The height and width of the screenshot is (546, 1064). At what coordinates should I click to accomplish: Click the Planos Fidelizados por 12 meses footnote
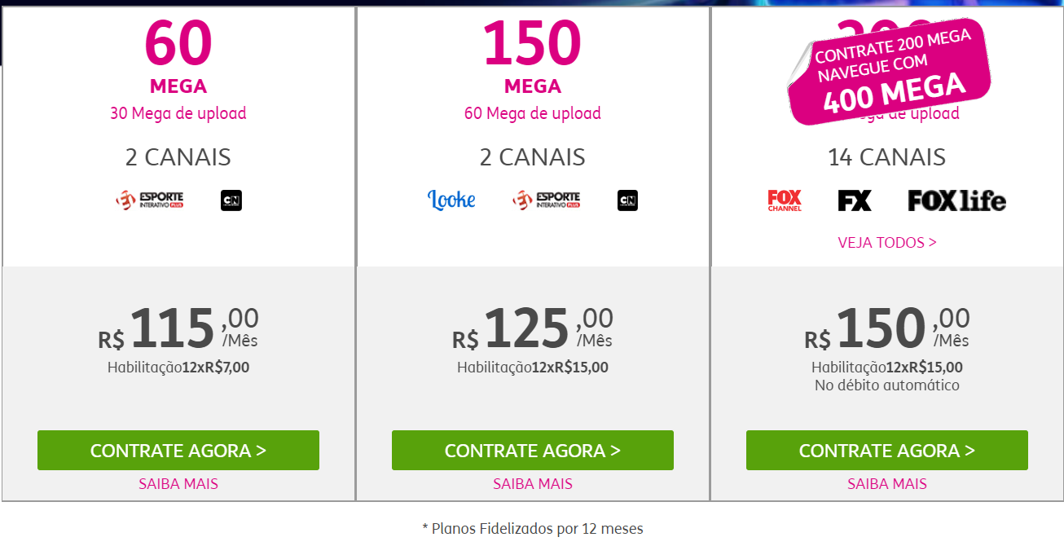533,529
